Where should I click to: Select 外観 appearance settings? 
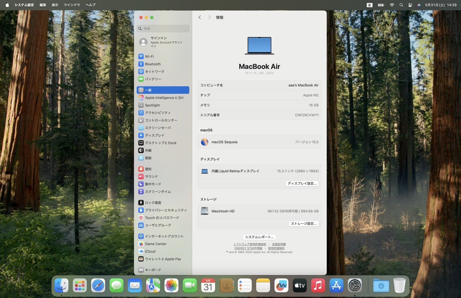[163, 150]
